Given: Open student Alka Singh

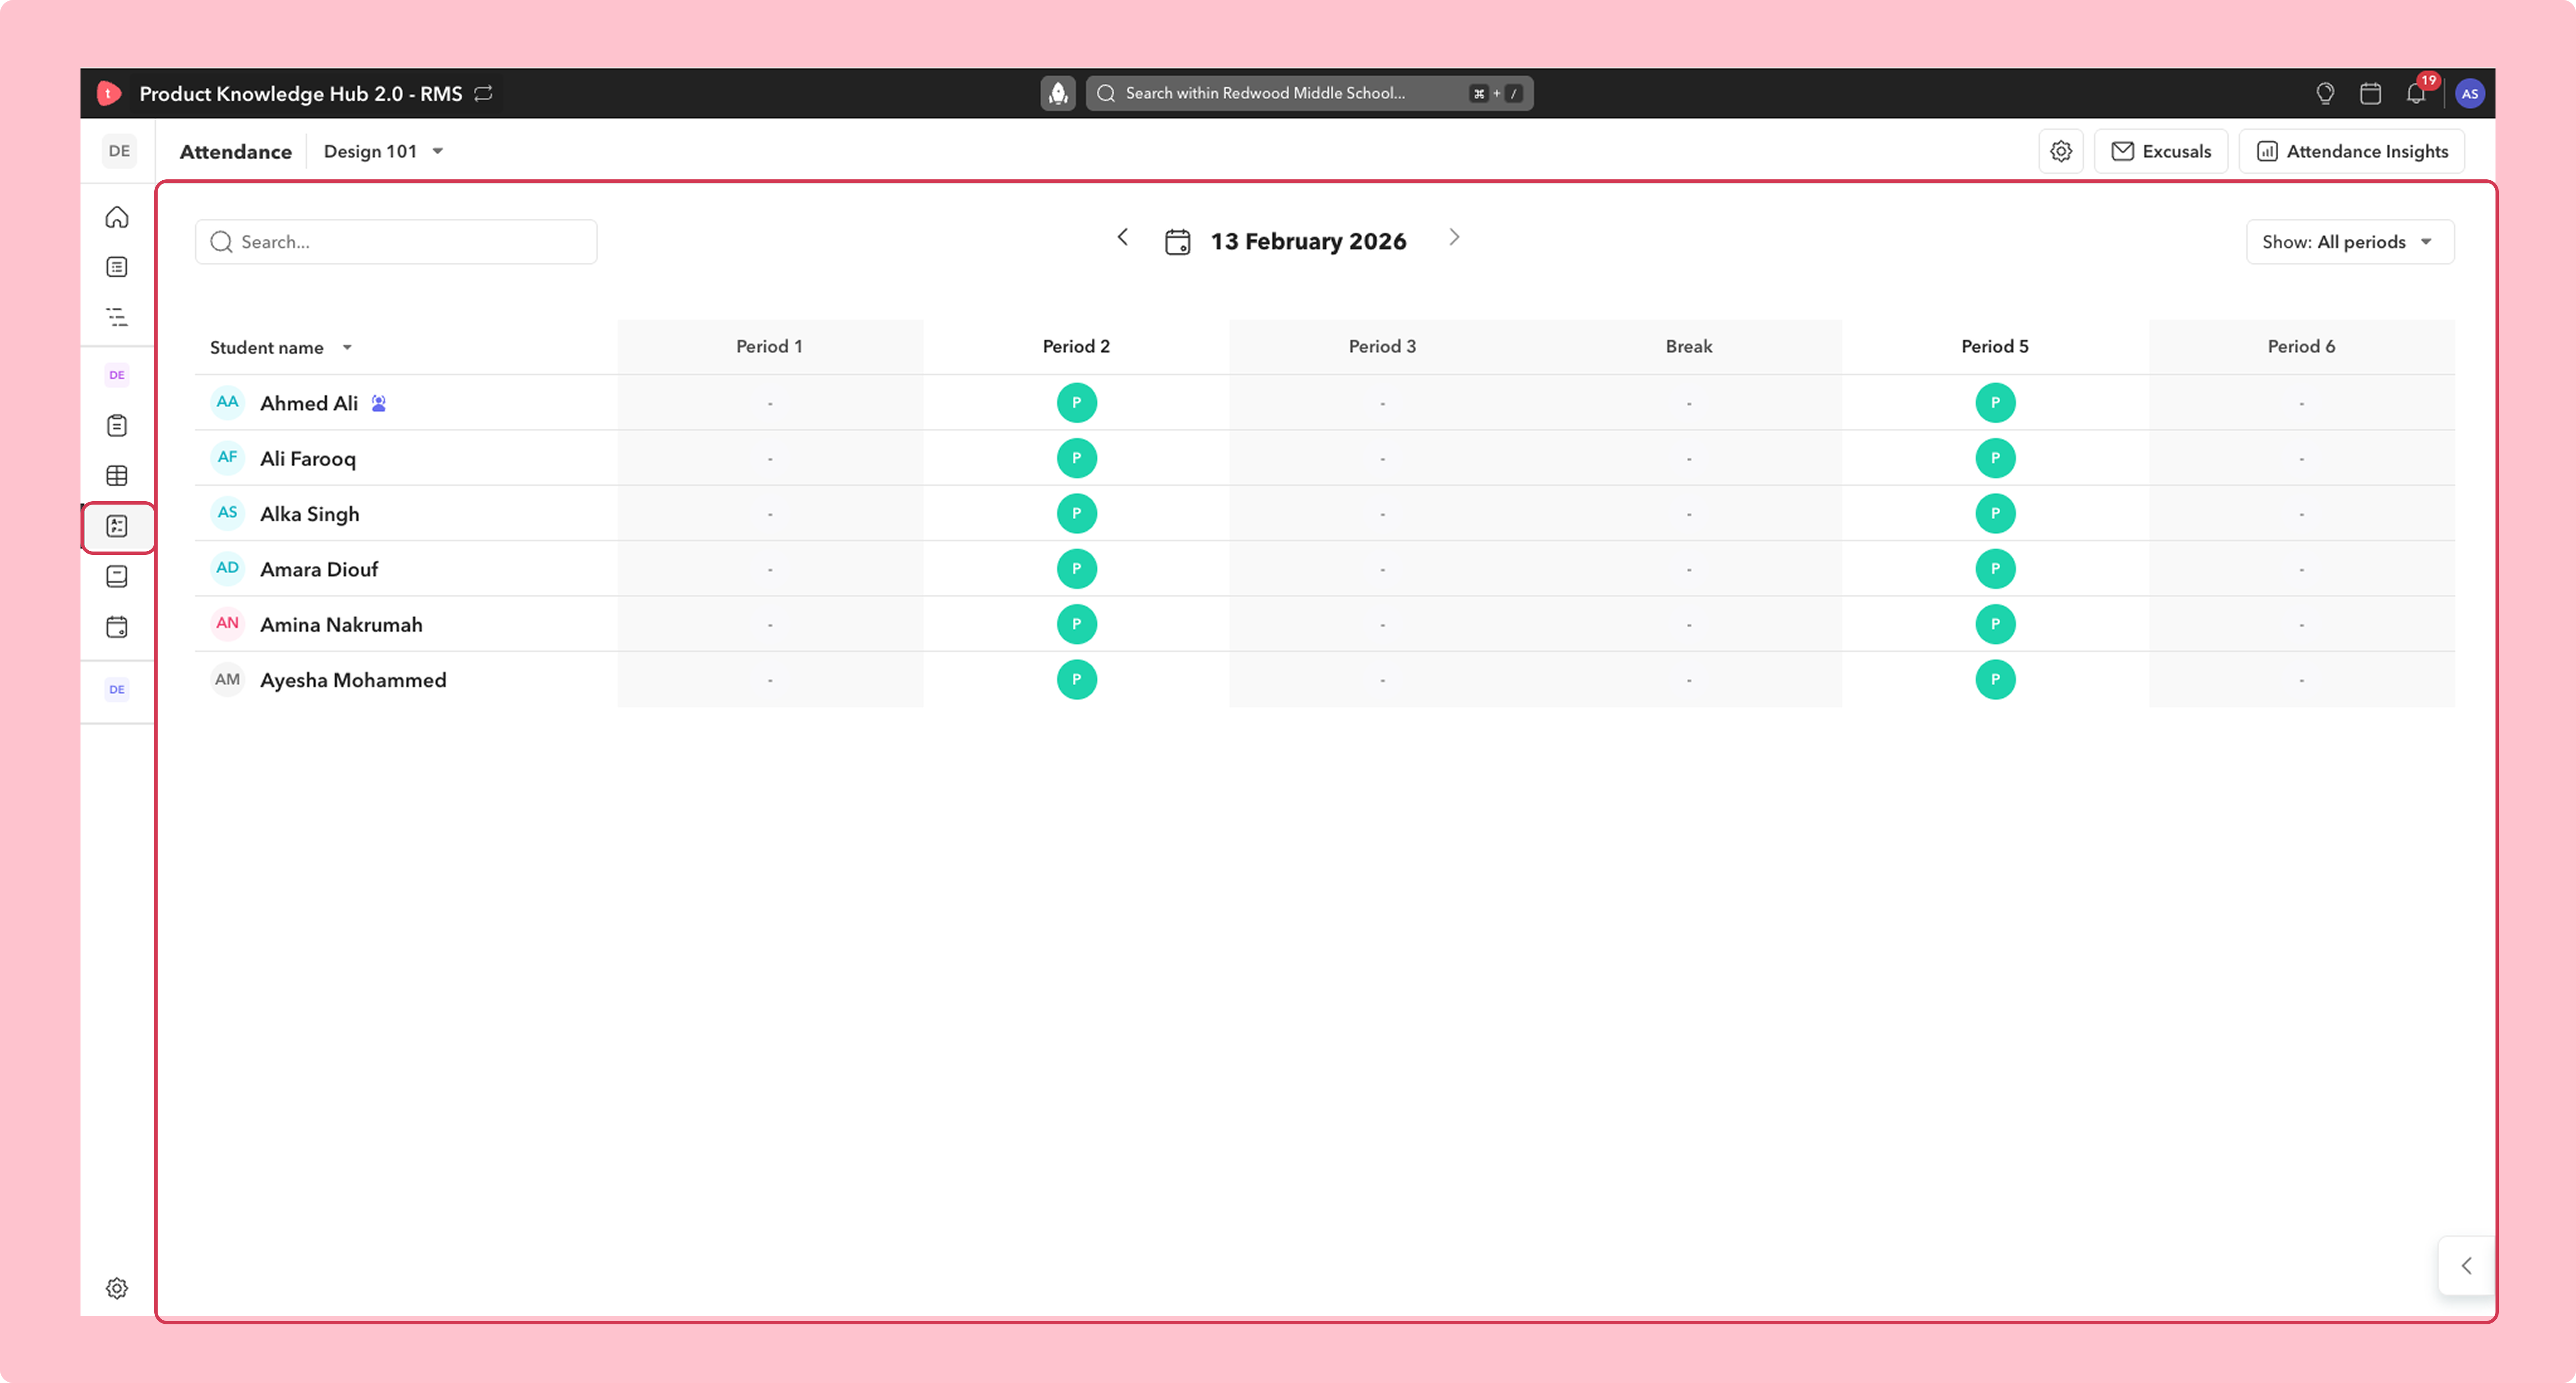Looking at the screenshot, I should tap(310, 514).
